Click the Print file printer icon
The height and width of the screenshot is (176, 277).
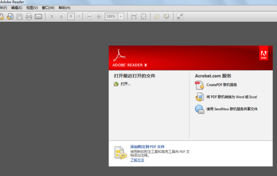click(29, 17)
